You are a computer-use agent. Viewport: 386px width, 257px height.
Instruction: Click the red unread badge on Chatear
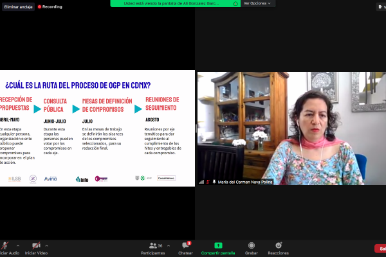click(188, 243)
